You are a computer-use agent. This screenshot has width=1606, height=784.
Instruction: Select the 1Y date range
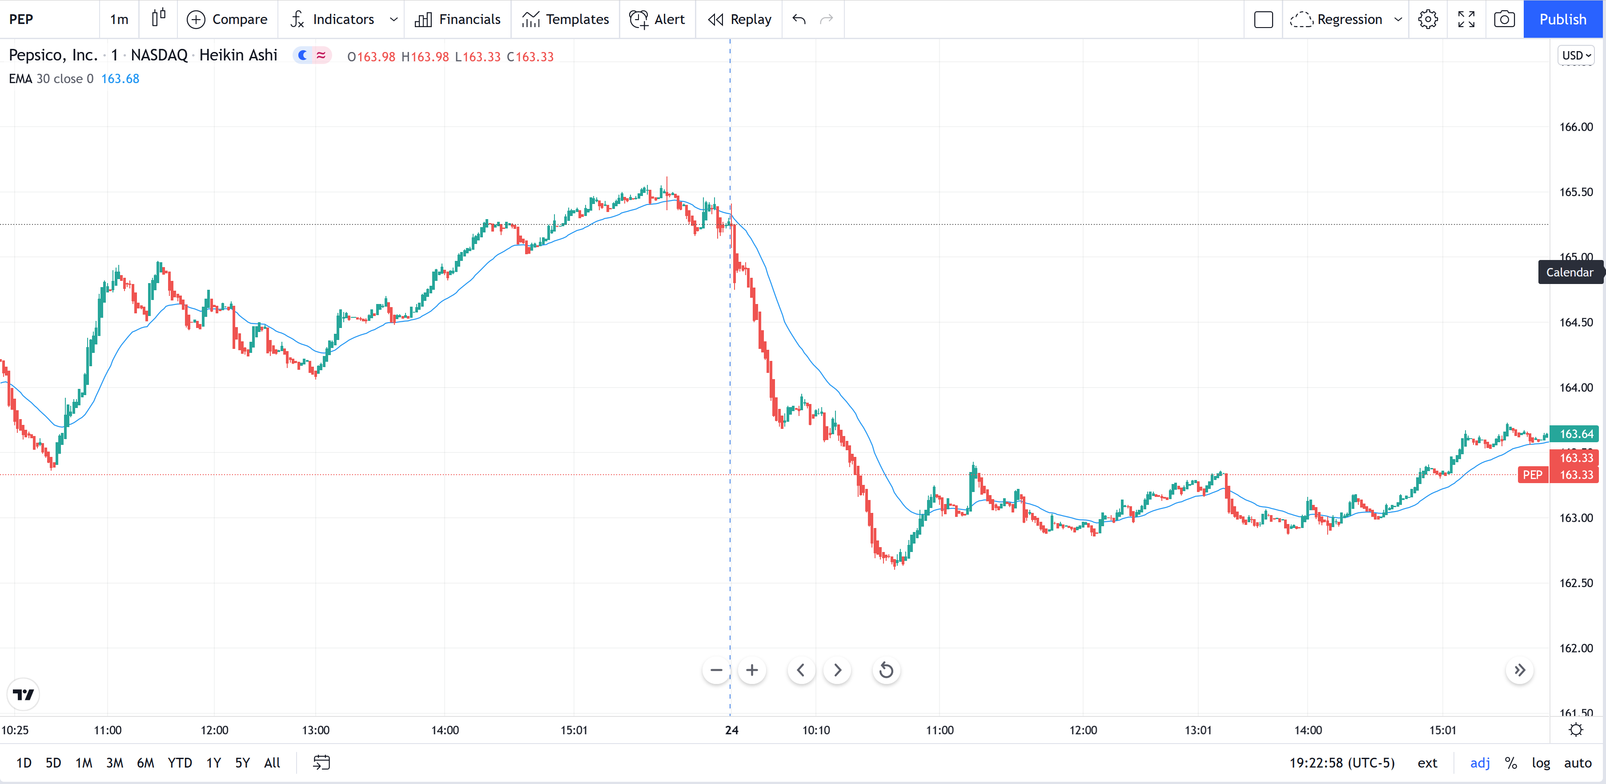[213, 763]
